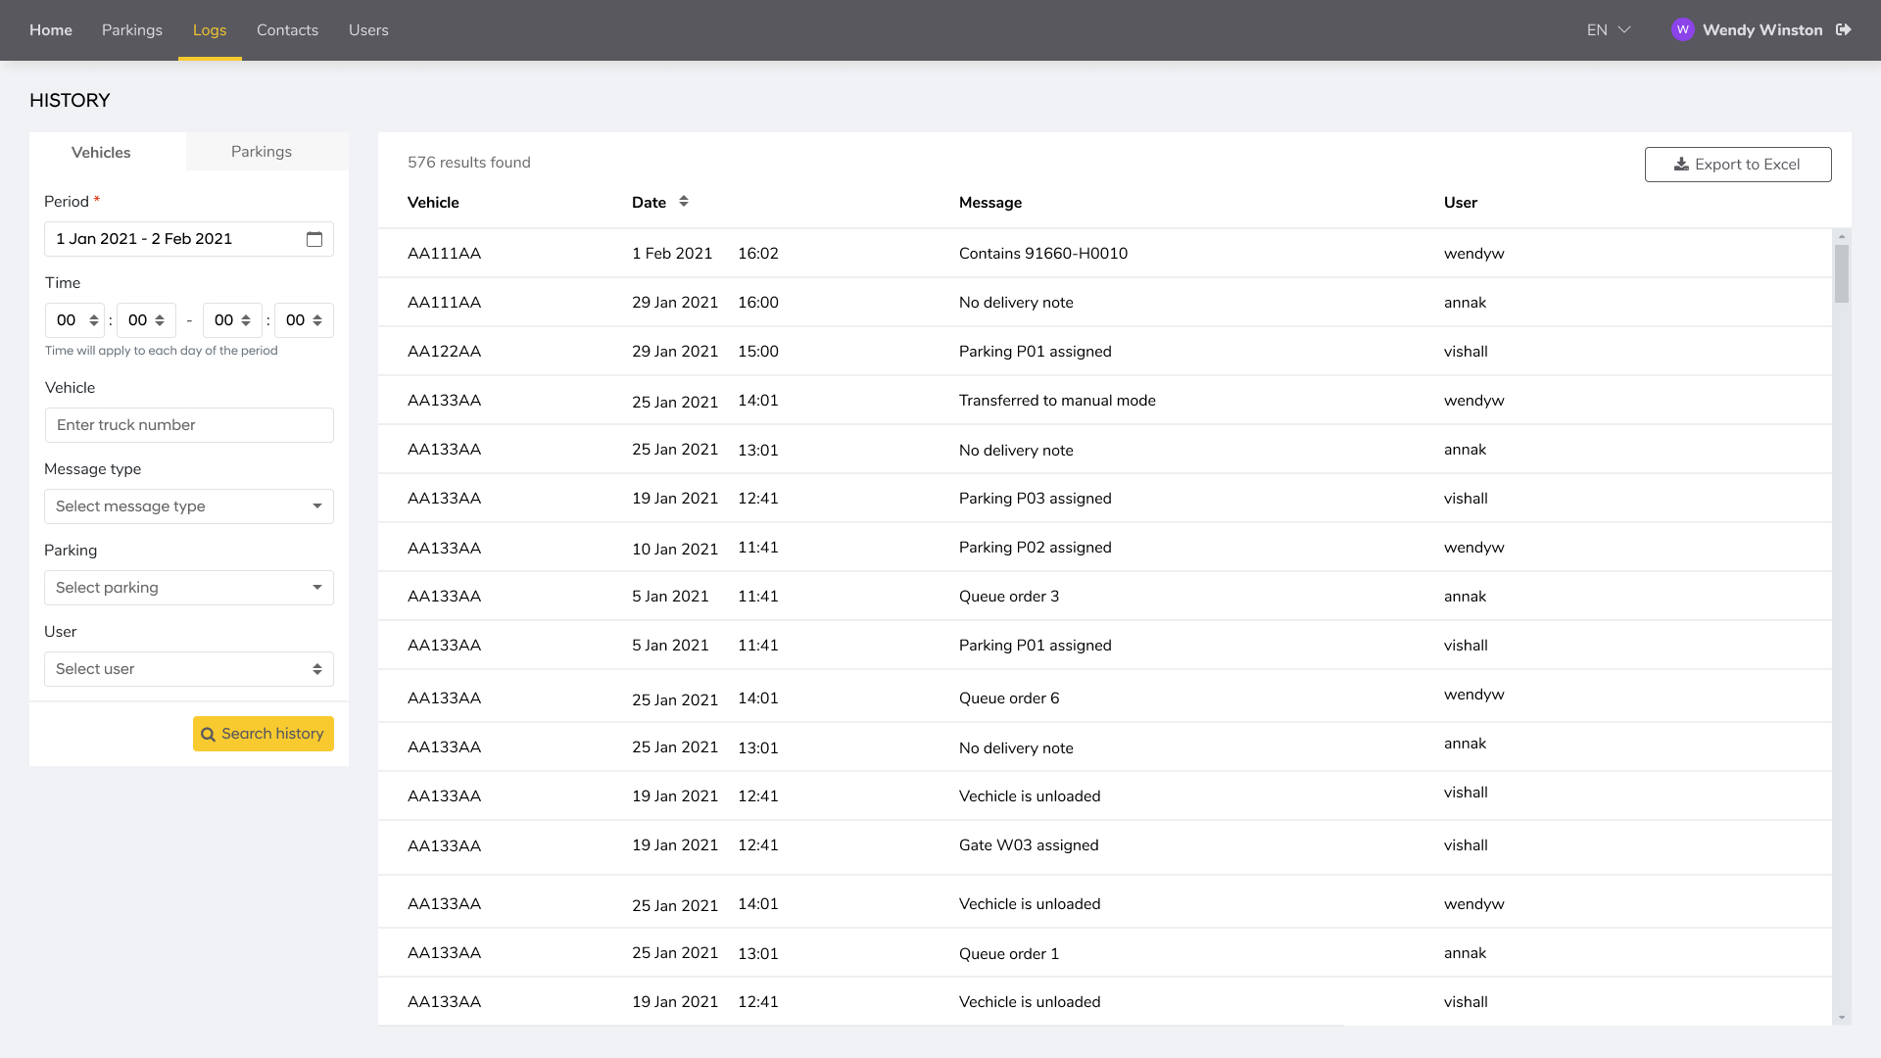Go to Contacts in top navigation
Image resolution: width=1881 pixels, height=1058 pixels.
click(x=287, y=30)
